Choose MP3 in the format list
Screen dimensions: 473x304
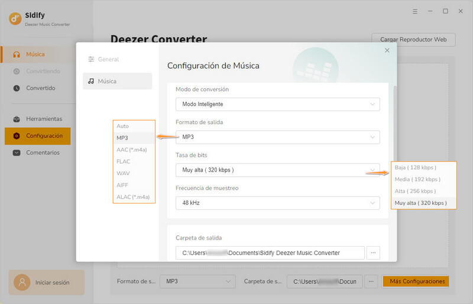tap(134, 138)
